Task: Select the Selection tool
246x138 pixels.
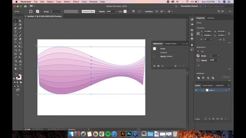Action: pyautogui.click(x=15, y=21)
